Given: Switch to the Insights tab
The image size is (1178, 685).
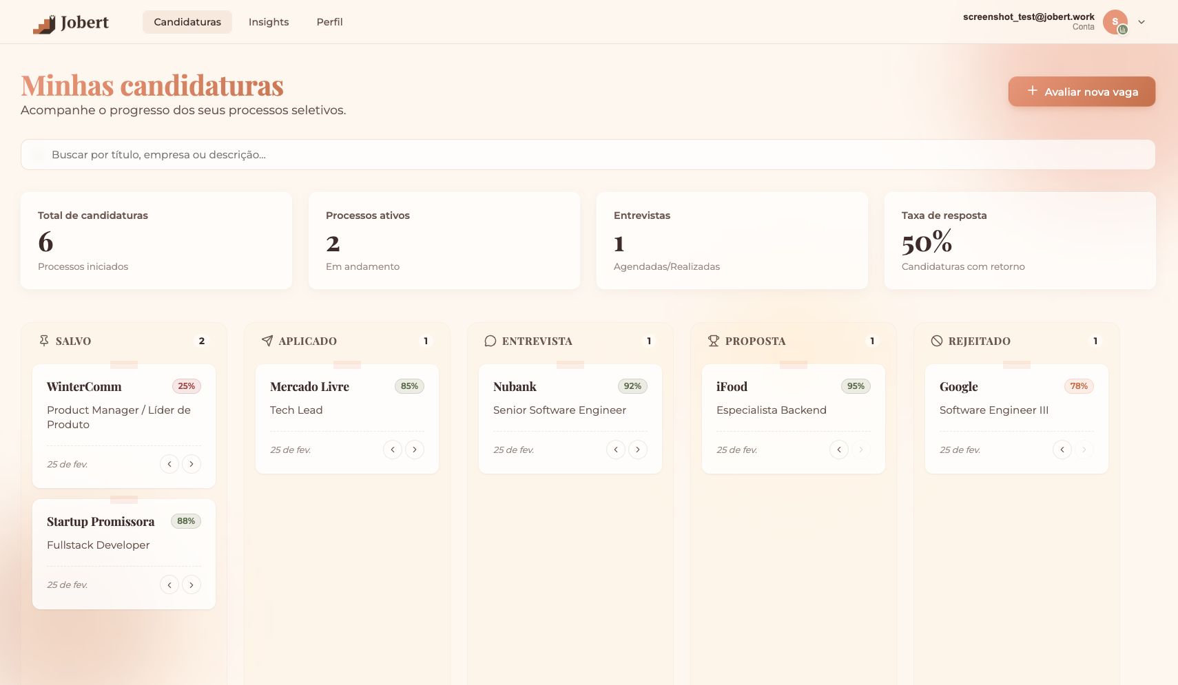Looking at the screenshot, I should click(269, 22).
